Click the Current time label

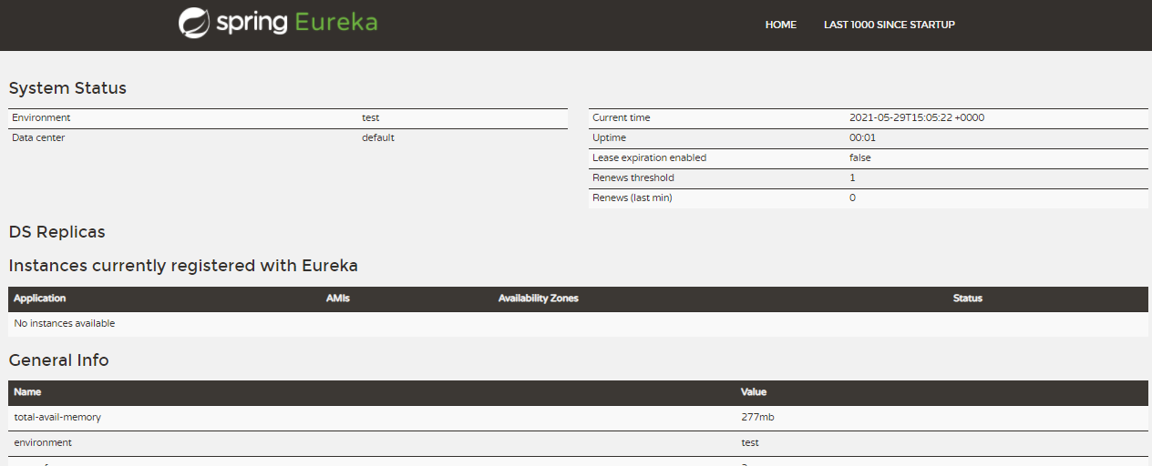(x=622, y=118)
